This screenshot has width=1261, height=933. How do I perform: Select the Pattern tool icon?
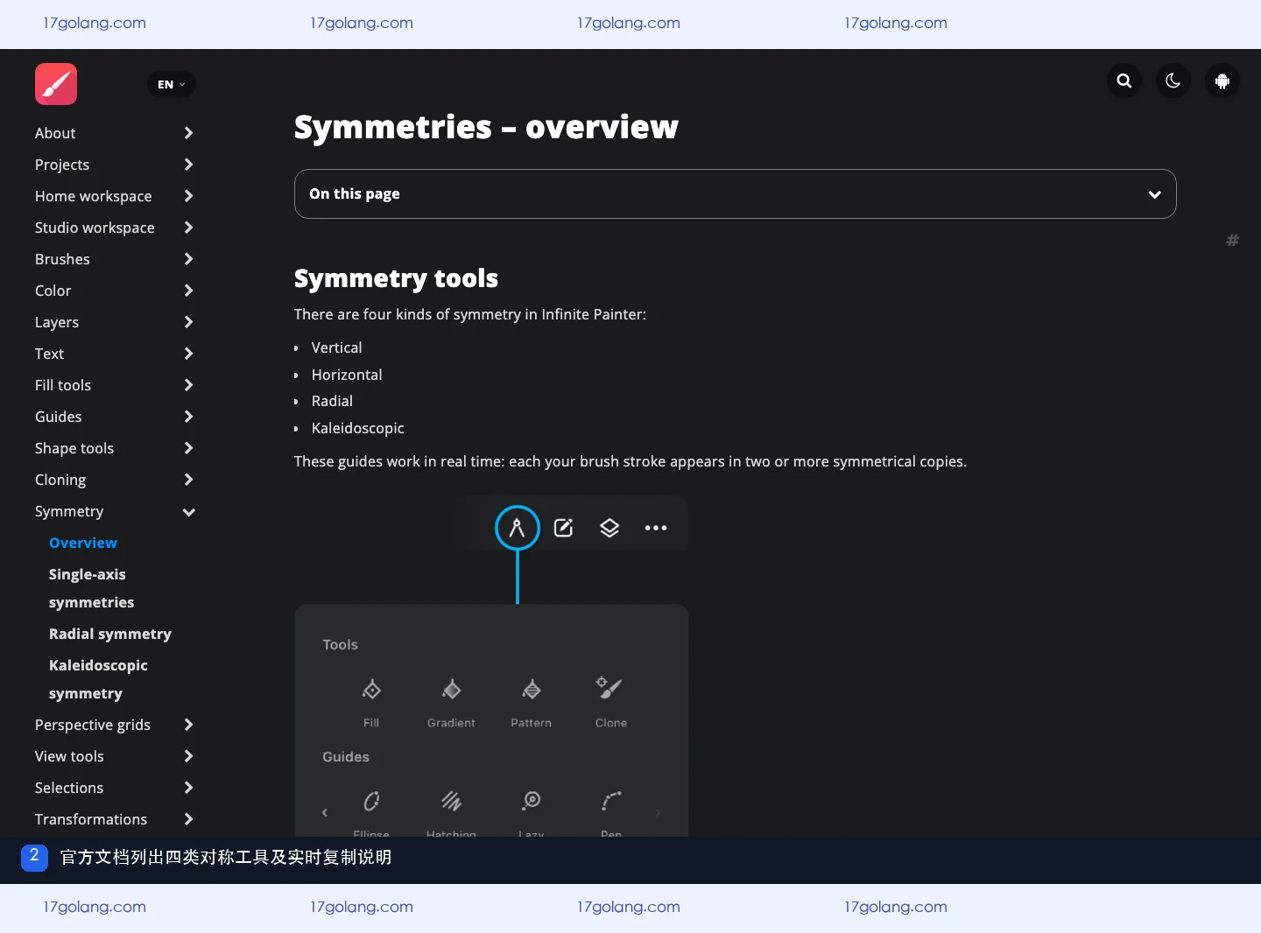coord(531,690)
